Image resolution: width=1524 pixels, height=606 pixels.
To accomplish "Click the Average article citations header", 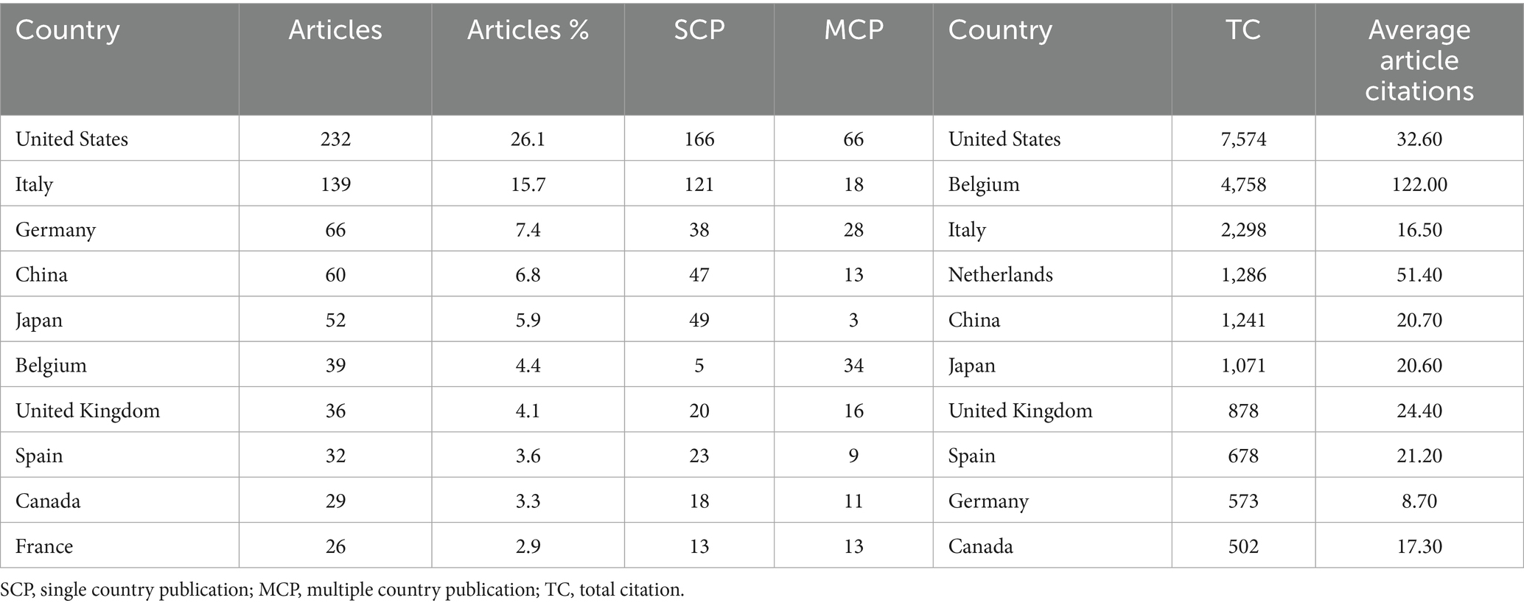I will pyautogui.click(x=1419, y=60).
